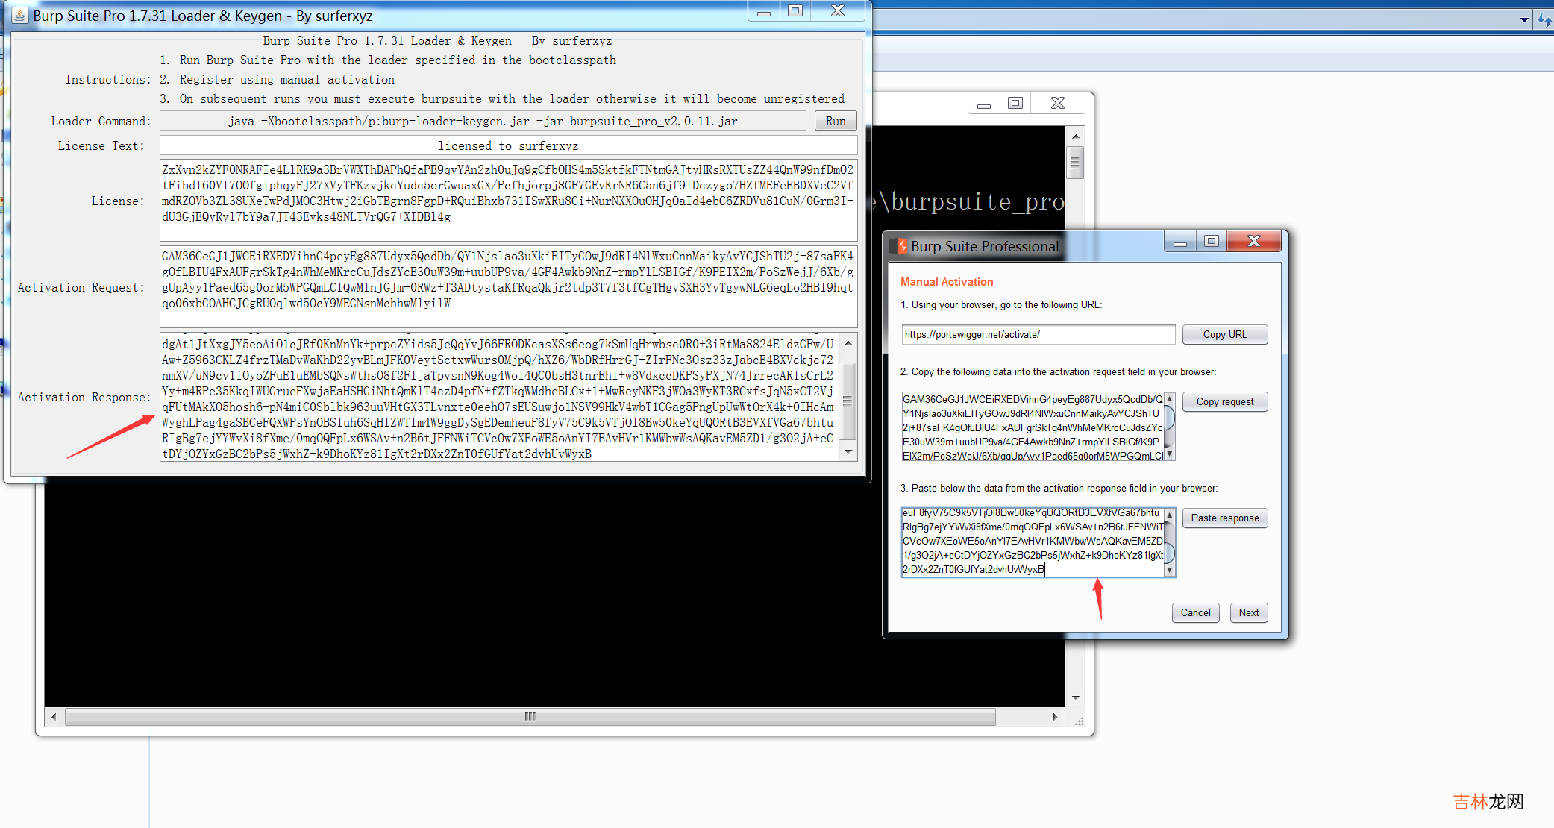Focus the License Text input field
The image size is (1554, 828).
coord(507,145)
